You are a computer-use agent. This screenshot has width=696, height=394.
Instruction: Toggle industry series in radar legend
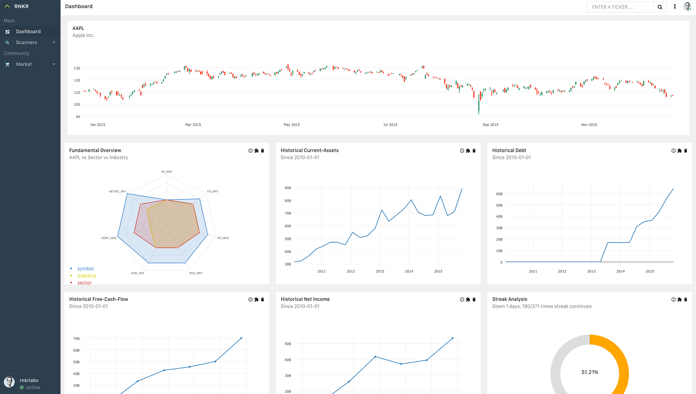click(x=86, y=276)
